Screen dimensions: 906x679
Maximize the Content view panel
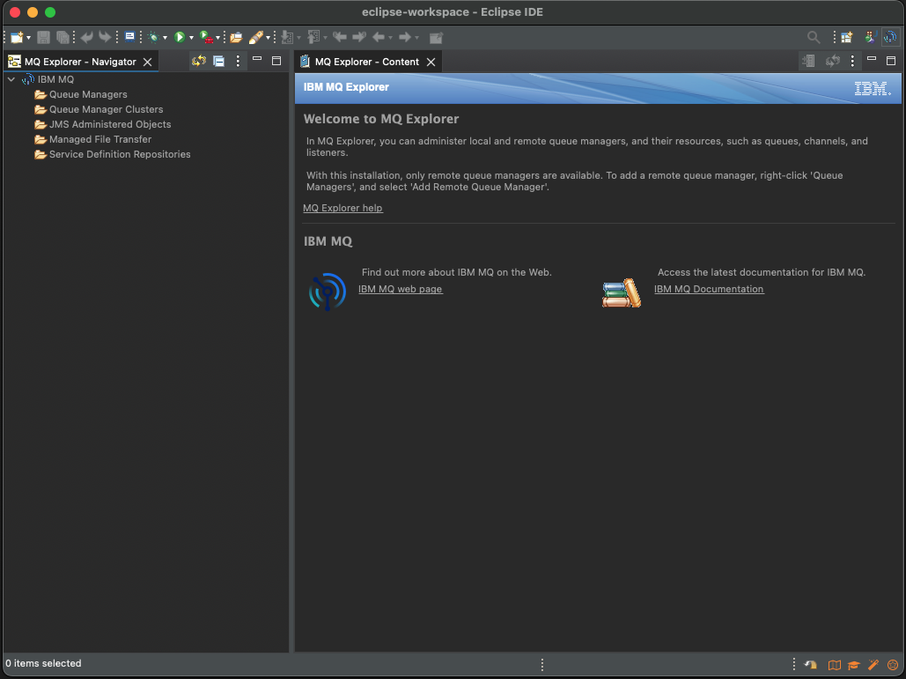pos(891,61)
